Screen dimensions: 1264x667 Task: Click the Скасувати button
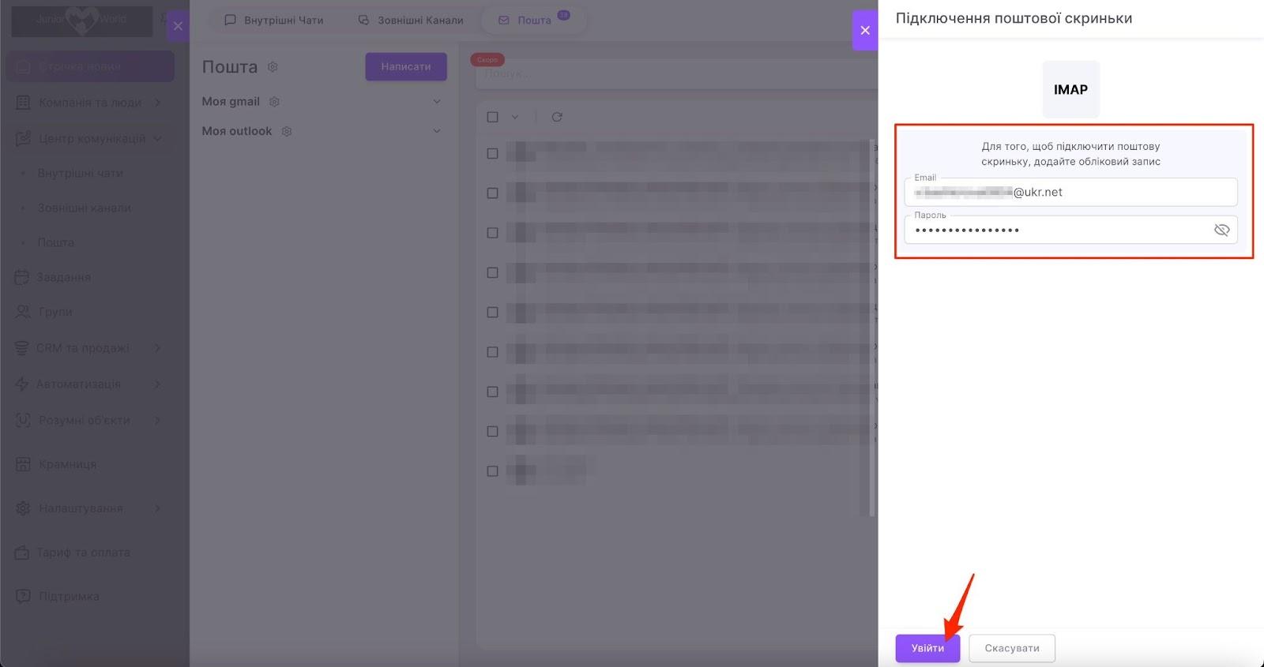click(x=1012, y=648)
